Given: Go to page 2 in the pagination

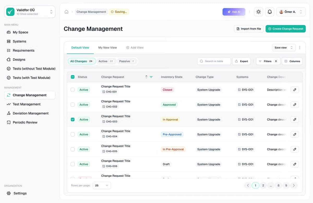Looking at the screenshot, I should click(263, 185).
